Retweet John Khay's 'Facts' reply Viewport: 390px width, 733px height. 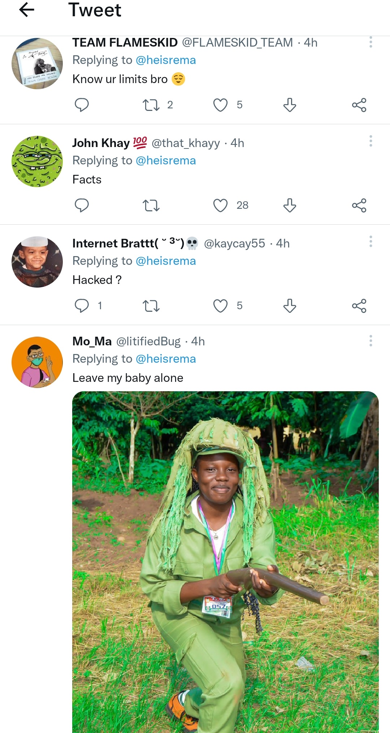pyautogui.click(x=151, y=205)
